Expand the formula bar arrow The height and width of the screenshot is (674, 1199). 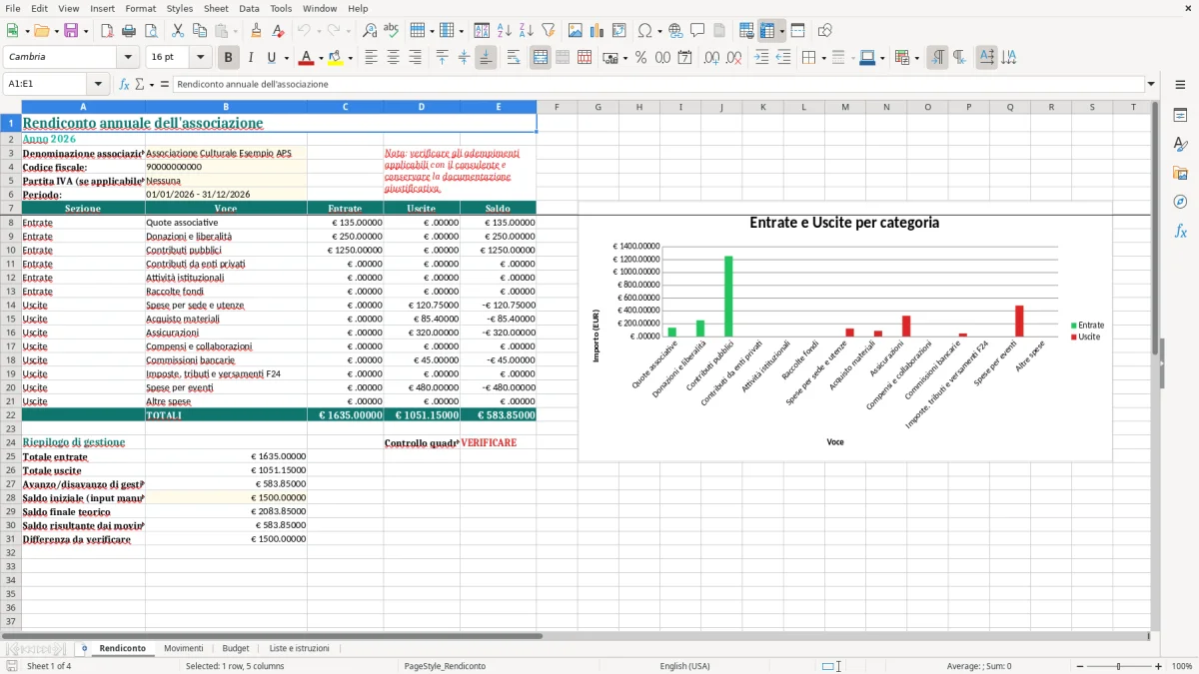pyautogui.click(x=1151, y=85)
